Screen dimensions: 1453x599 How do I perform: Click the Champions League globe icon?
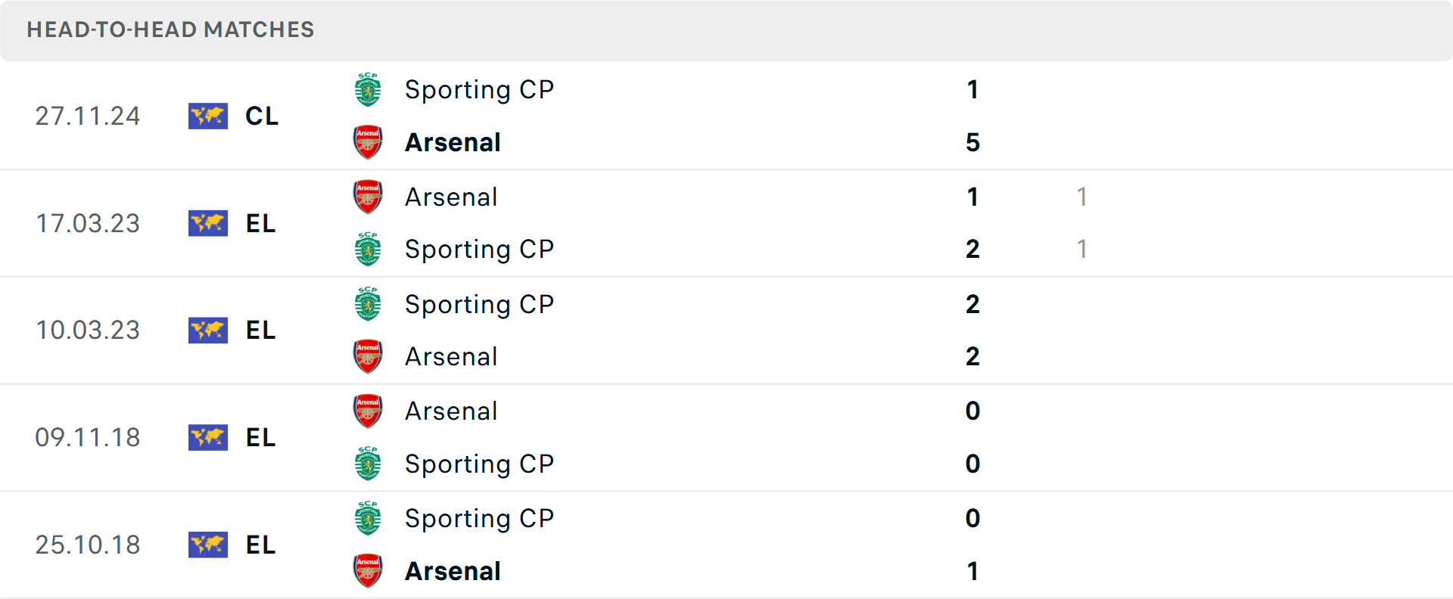point(208,116)
